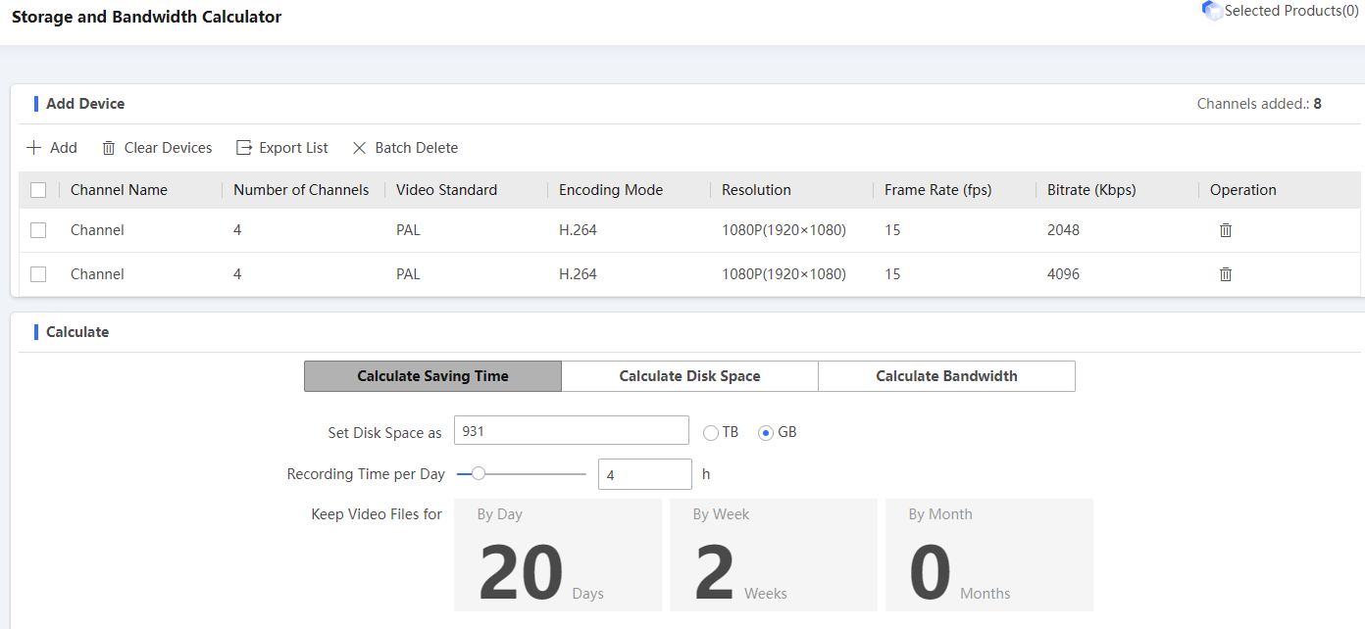This screenshot has height=629, width=1365.
Task: Switch to Calculate Disk Space tab
Action: pyautogui.click(x=689, y=376)
